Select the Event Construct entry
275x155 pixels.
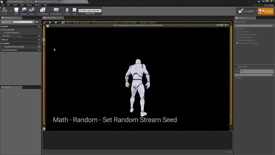pos(12,33)
